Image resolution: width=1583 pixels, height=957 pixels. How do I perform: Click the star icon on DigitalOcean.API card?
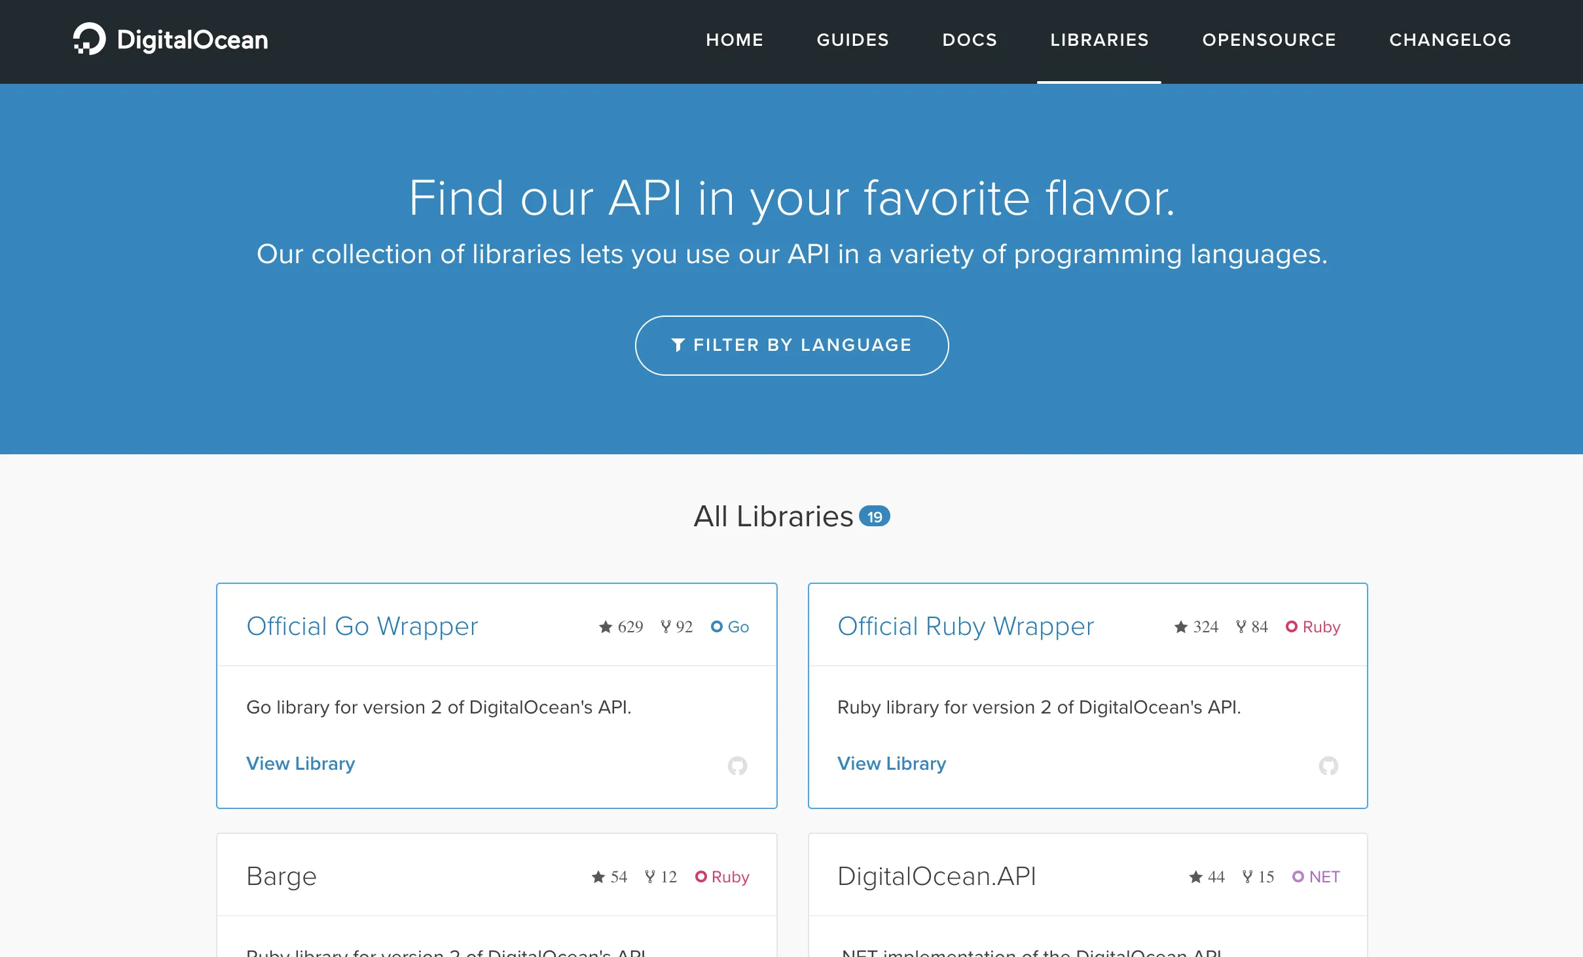[1196, 877]
